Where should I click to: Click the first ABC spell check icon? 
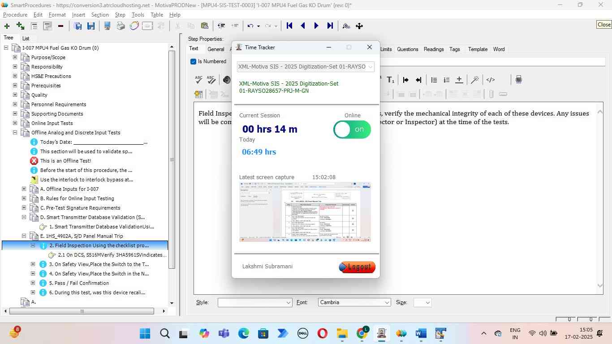tap(198, 80)
